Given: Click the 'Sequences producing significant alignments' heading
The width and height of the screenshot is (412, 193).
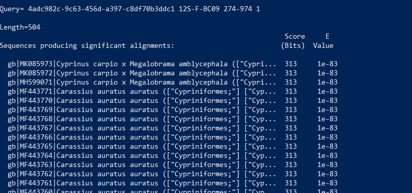Looking at the screenshot, I should (x=87, y=46).
